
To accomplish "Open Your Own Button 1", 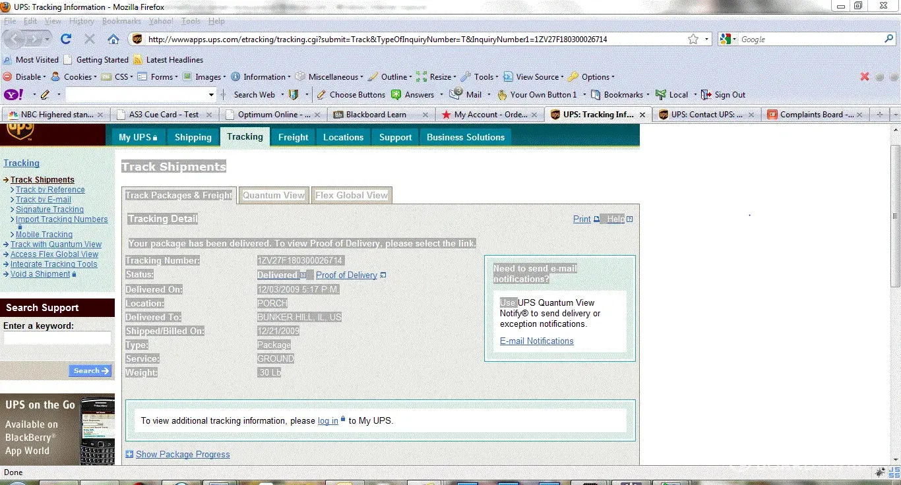I will point(537,95).
